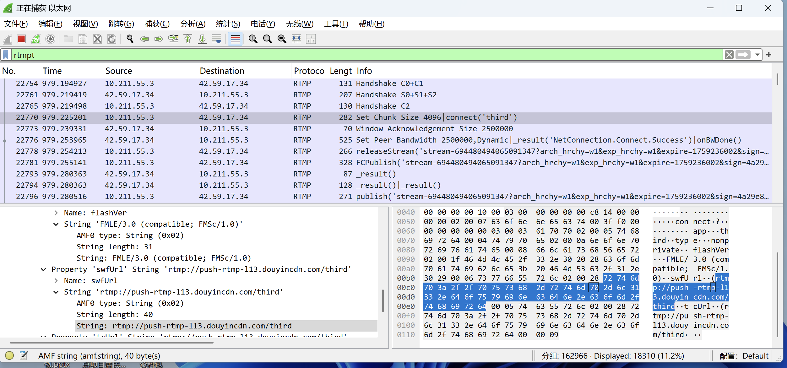Toggle packet list colorization rules
The image size is (787, 368).
pyautogui.click(x=235, y=39)
